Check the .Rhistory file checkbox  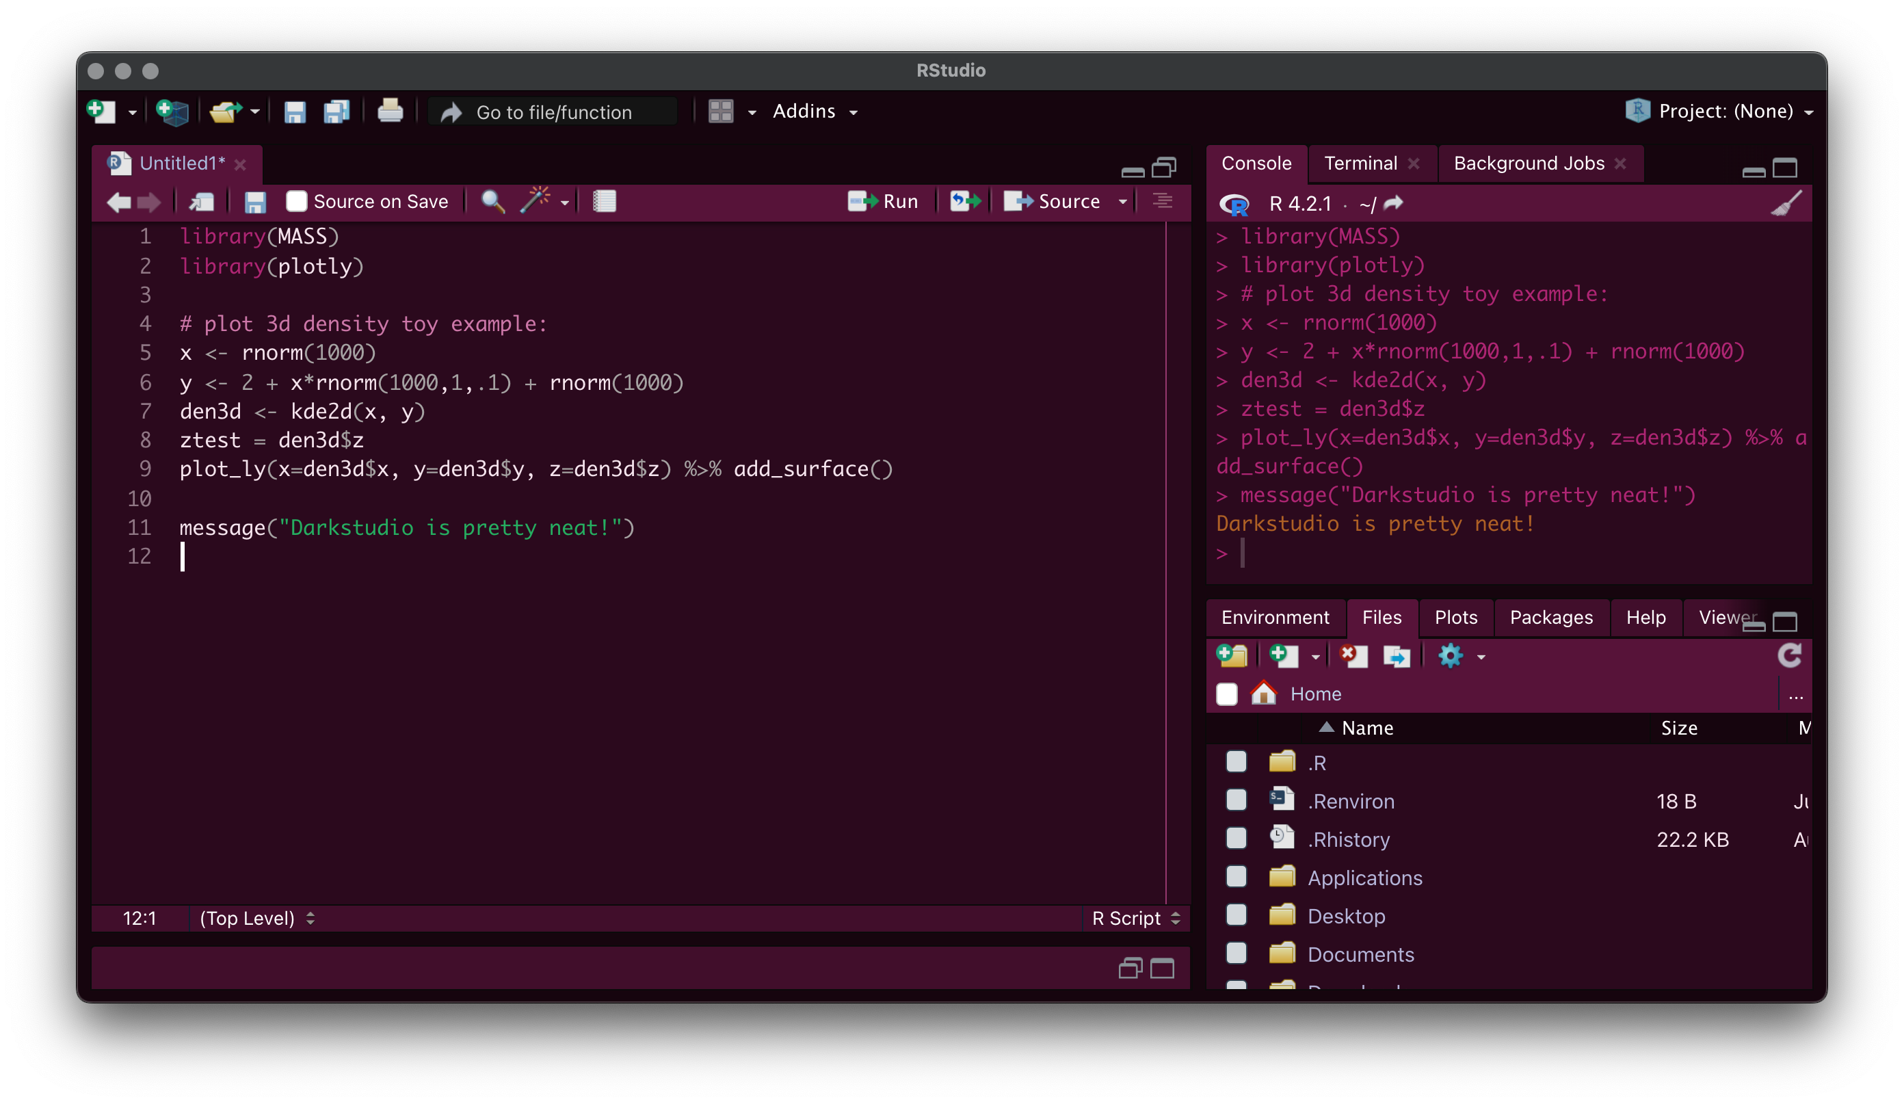(x=1236, y=839)
